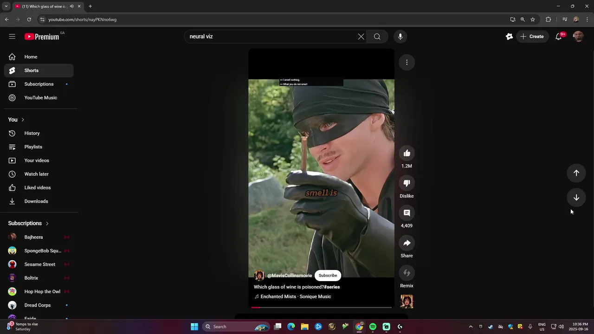Open Your videos in sidebar
The width and height of the screenshot is (594, 334).
tap(39, 161)
